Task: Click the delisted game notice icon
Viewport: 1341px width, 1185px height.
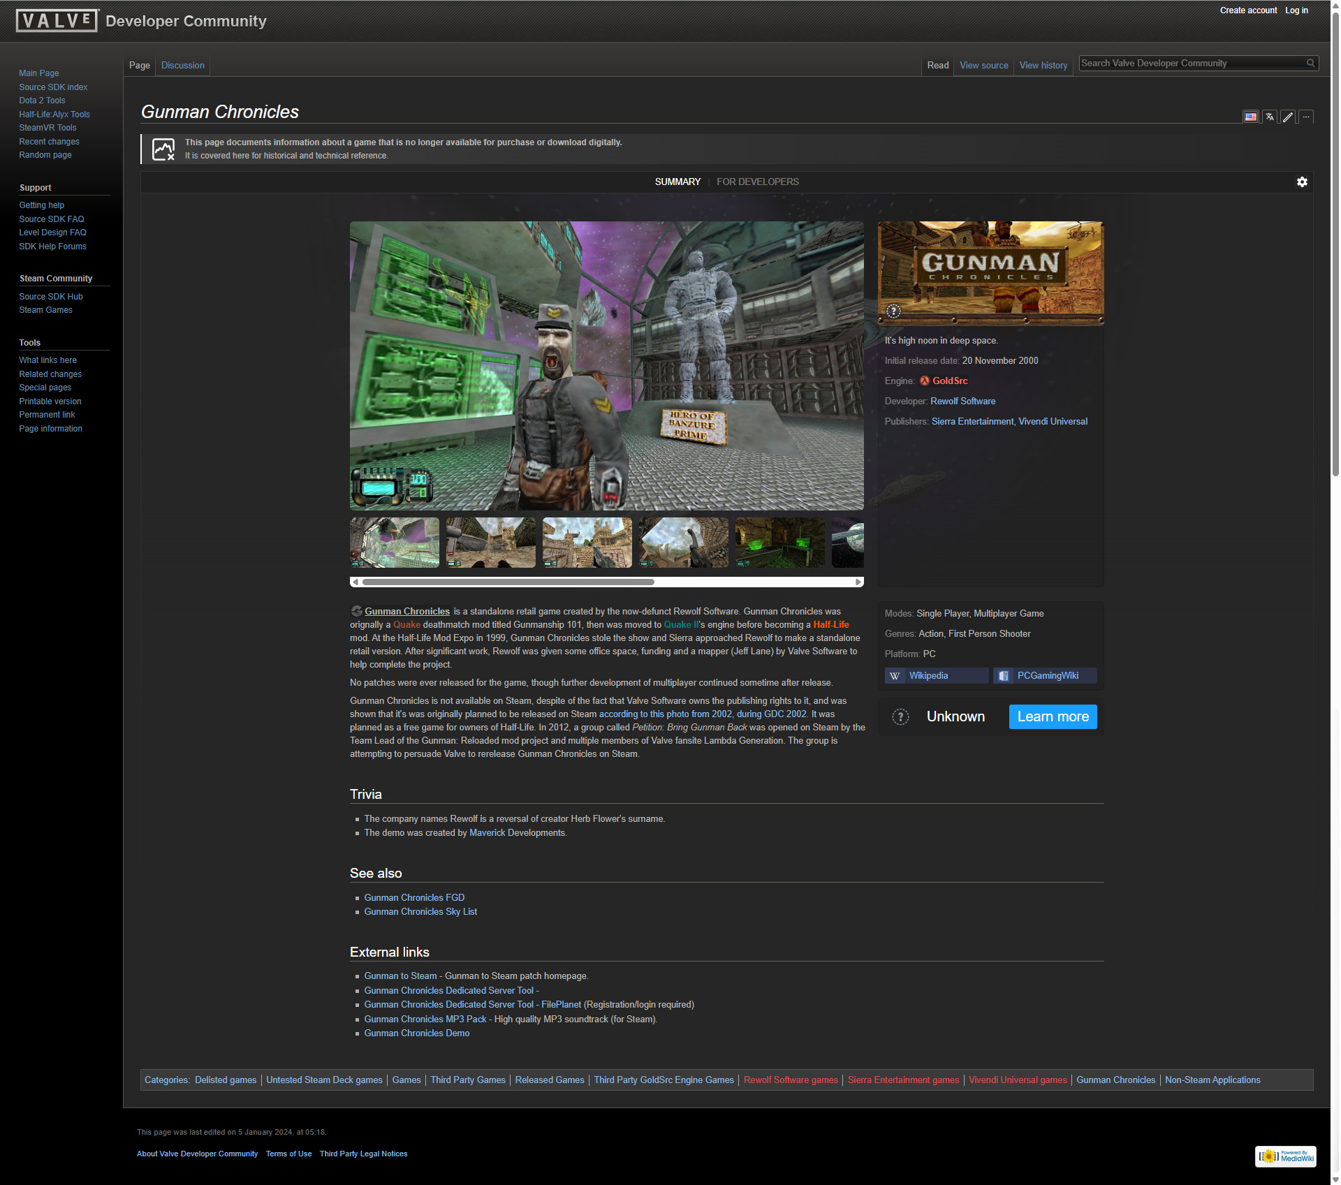Action: point(163,149)
